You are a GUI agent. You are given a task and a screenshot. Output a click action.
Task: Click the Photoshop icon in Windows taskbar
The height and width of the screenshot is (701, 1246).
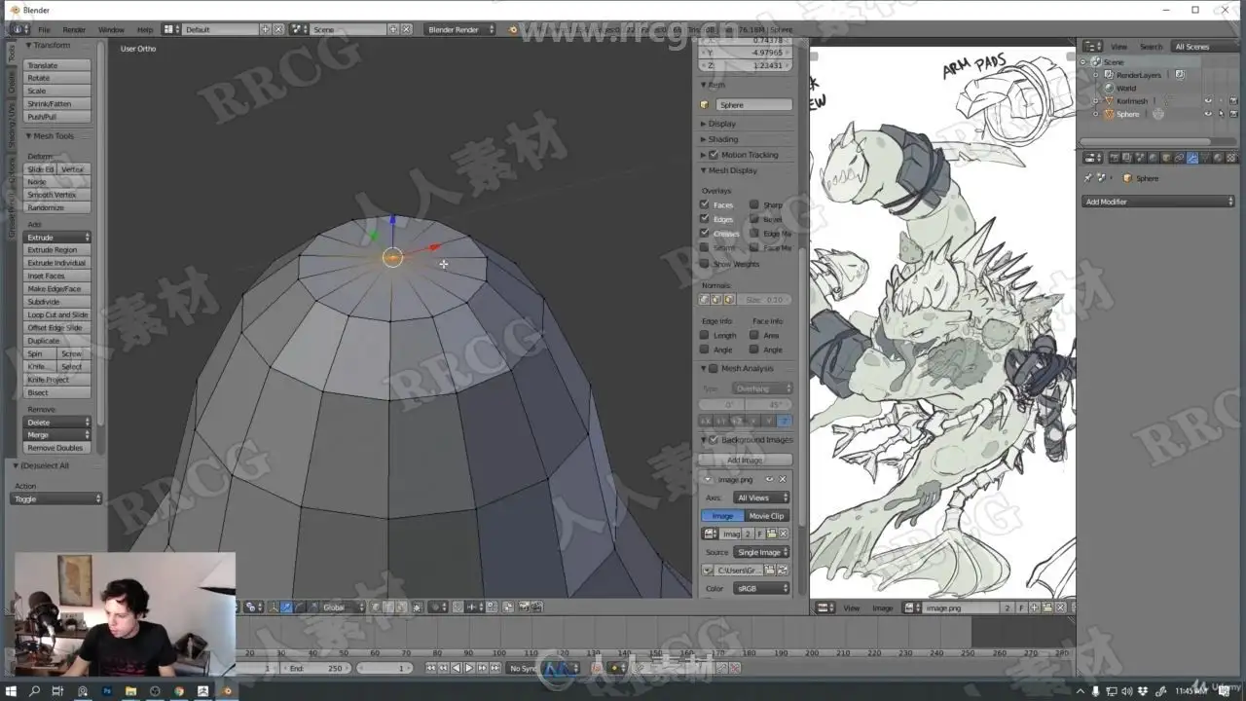[x=106, y=691]
